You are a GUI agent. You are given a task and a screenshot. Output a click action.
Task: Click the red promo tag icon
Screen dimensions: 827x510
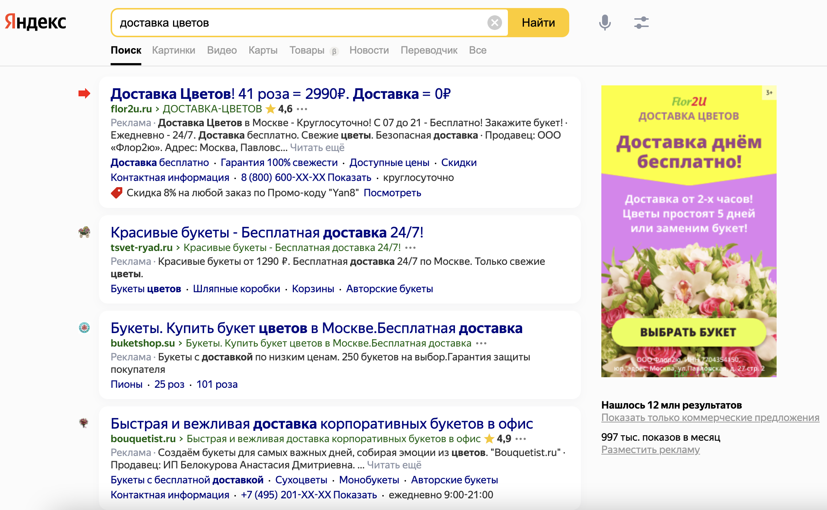click(x=116, y=193)
